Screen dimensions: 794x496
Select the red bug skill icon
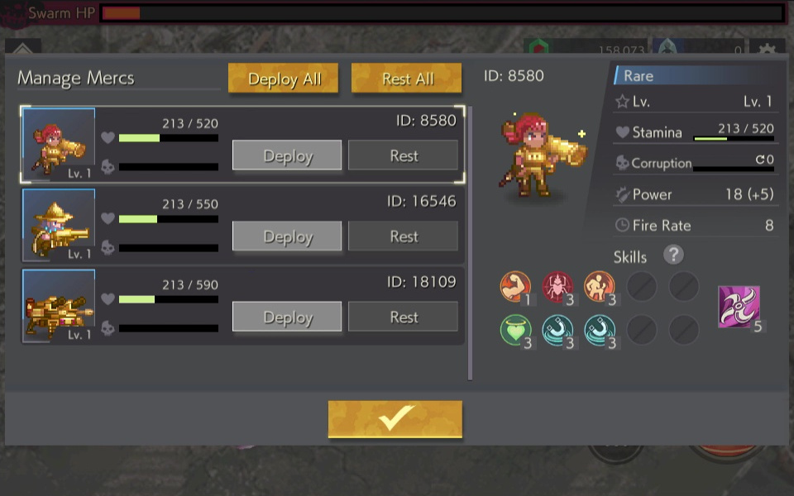point(557,287)
